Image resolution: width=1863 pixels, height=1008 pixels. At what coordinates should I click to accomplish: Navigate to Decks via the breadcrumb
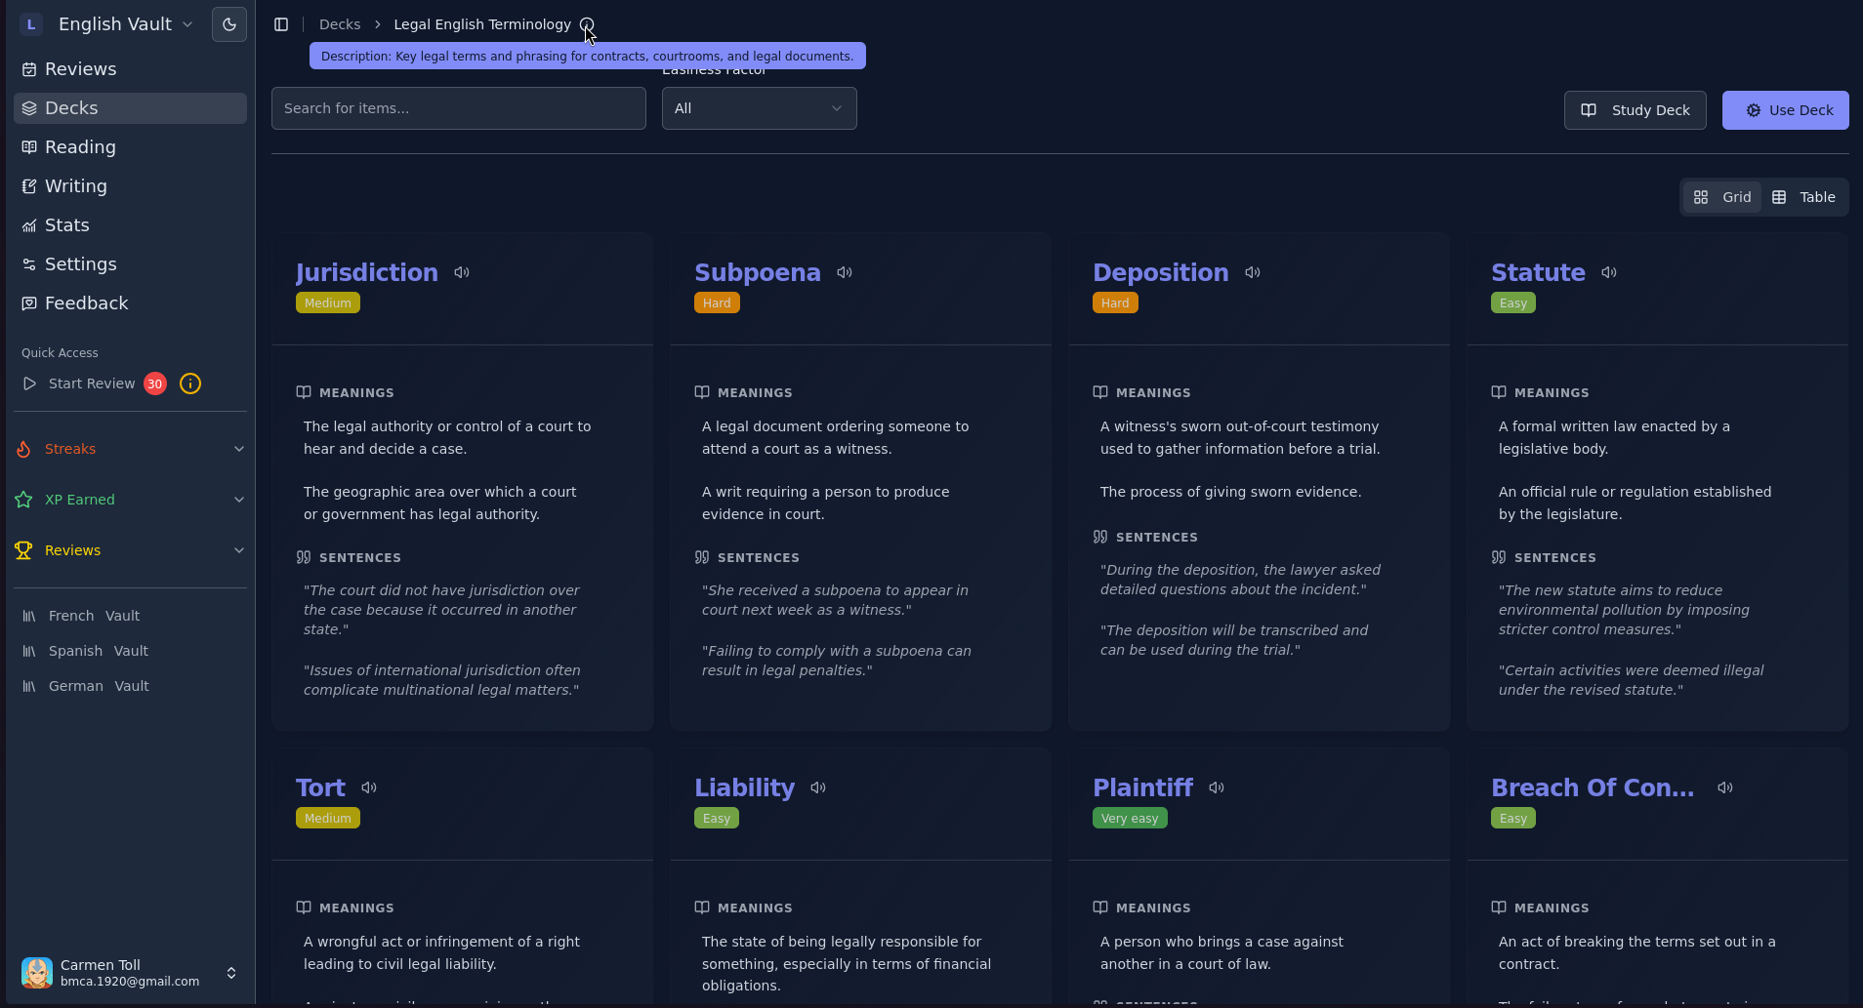(x=340, y=23)
